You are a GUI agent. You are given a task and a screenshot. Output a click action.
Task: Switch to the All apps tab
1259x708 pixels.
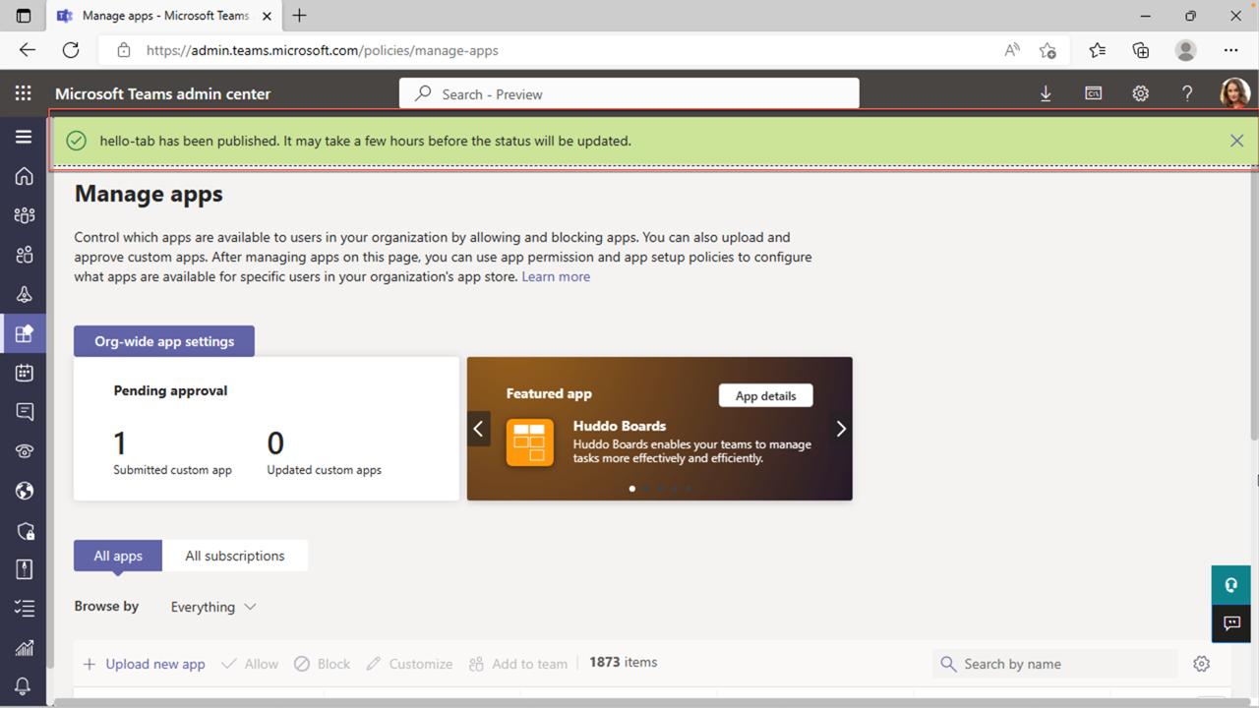click(x=118, y=556)
